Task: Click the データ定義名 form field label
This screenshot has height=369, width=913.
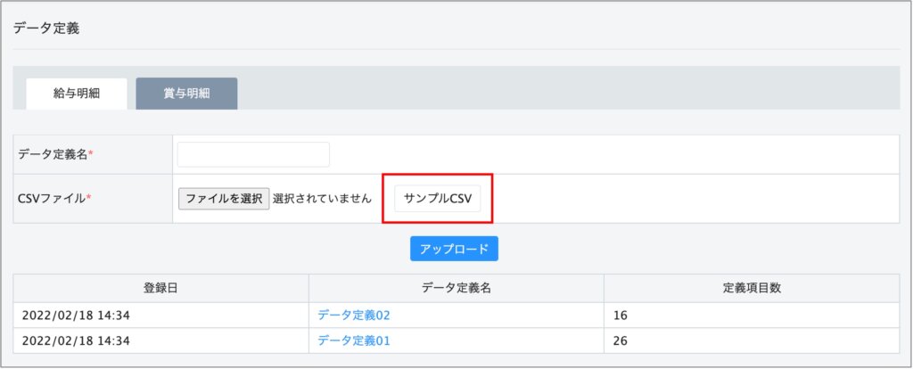Action: pyautogui.click(x=52, y=154)
